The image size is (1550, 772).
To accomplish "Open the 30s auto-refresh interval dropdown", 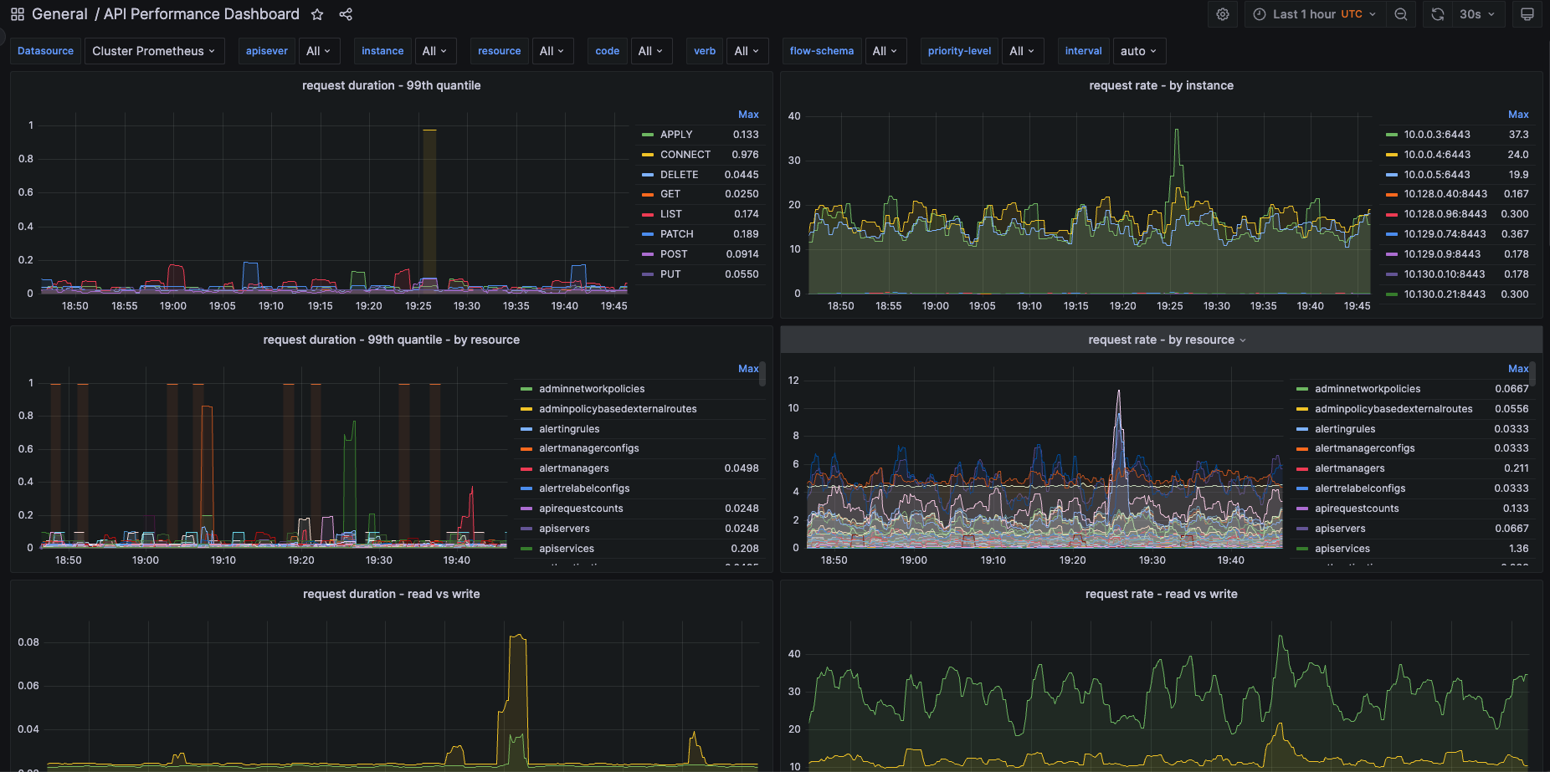I will tap(1471, 13).
